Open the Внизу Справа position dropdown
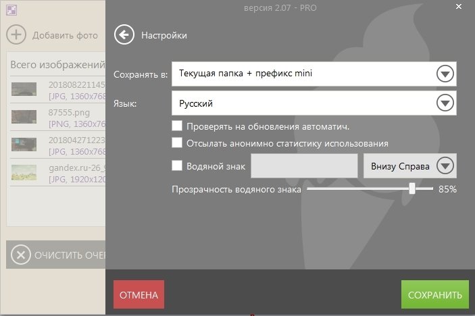 410,166
